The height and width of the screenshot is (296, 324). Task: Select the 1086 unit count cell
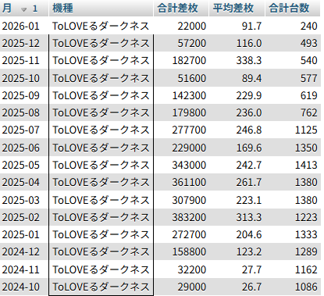(x=293, y=287)
